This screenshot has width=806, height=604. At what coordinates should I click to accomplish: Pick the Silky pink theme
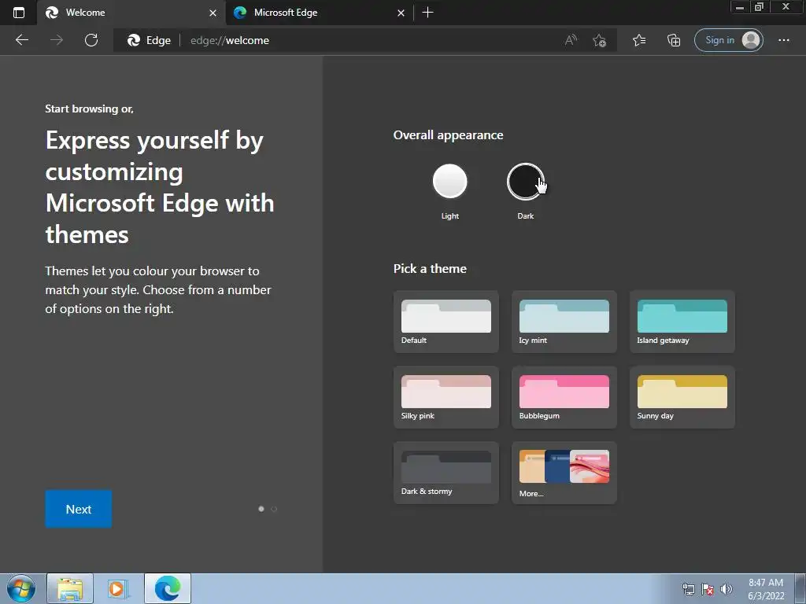[446, 397]
